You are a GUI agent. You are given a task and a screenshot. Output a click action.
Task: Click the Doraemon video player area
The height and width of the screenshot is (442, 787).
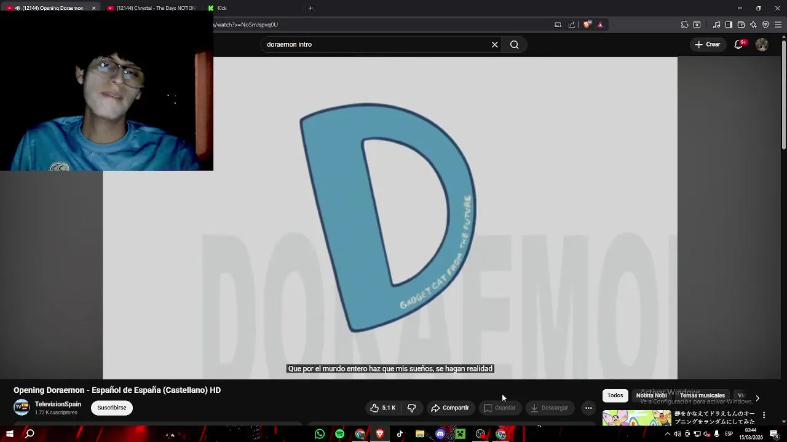coord(390,218)
